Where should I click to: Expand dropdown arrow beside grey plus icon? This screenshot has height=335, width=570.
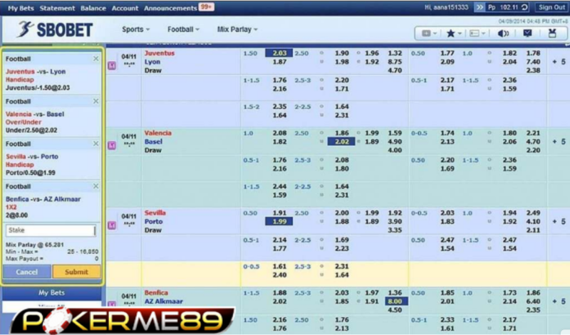coord(435,33)
